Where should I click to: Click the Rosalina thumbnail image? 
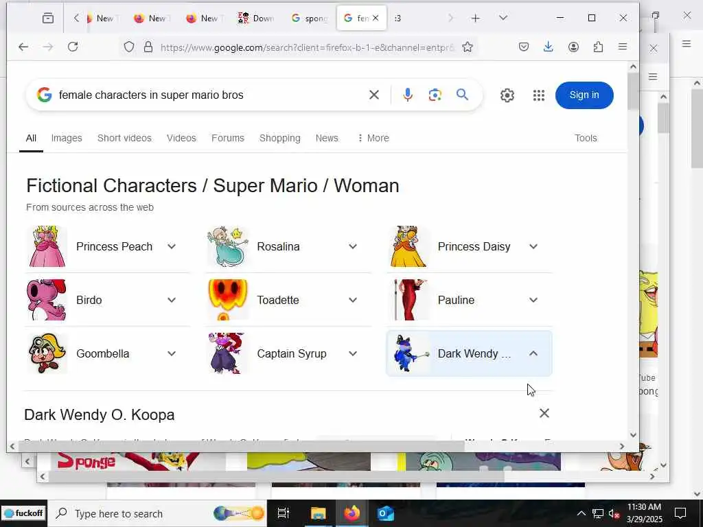tap(228, 246)
